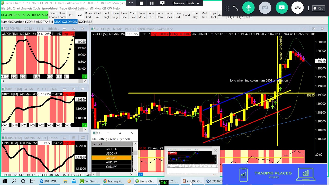Screen dimensions: 329x185
Task: Click the screen share presenter icon
Action: pyautogui.click(x=162, y=3)
